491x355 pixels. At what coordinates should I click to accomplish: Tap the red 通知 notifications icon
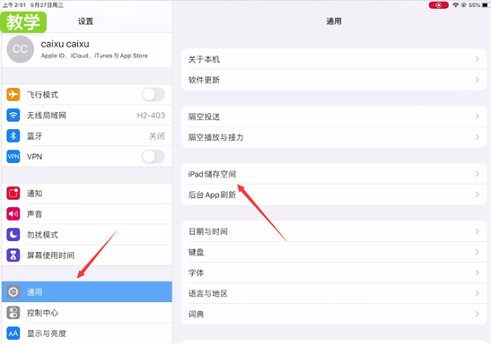point(13,194)
